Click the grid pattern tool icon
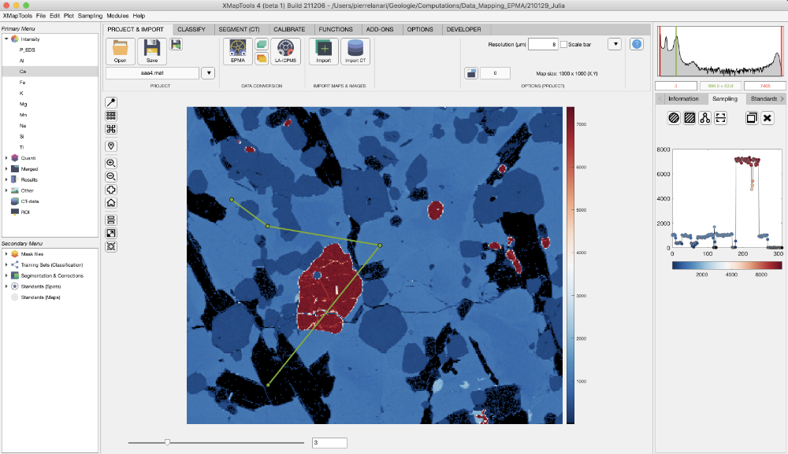Image resolution: width=788 pixels, height=454 pixels. 111,116
